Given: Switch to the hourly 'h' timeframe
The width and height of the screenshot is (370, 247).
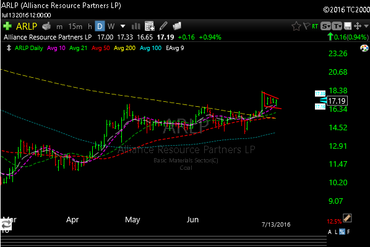Looking at the screenshot, I should (x=90, y=27).
